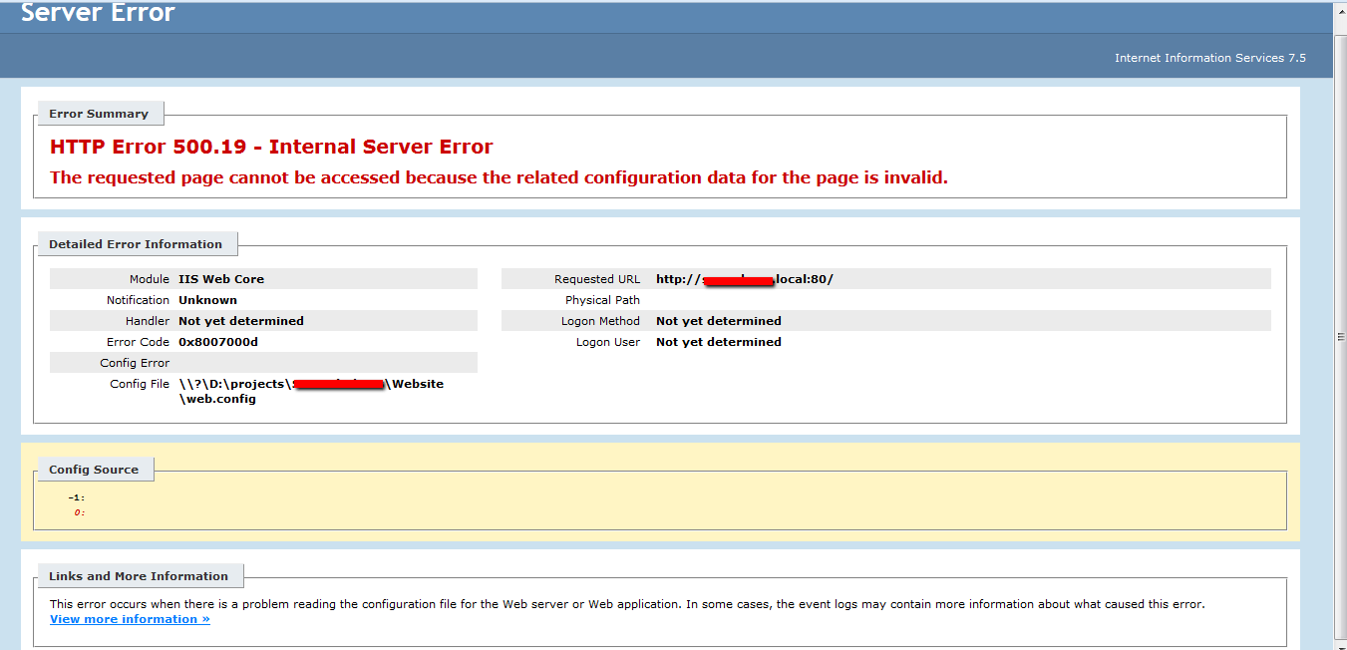
Task: Click the Logon User value
Action: 718,342
